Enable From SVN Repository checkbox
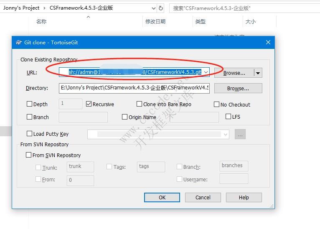The width and height of the screenshot is (320, 229). 29,155
